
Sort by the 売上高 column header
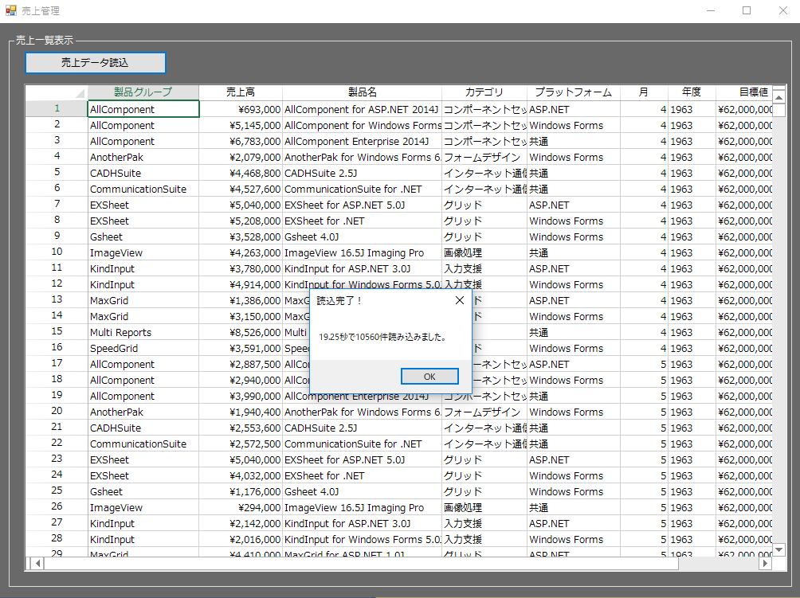[x=241, y=92]
